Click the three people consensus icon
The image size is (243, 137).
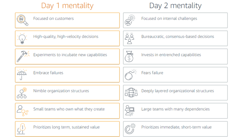click(x=129, y=38)
